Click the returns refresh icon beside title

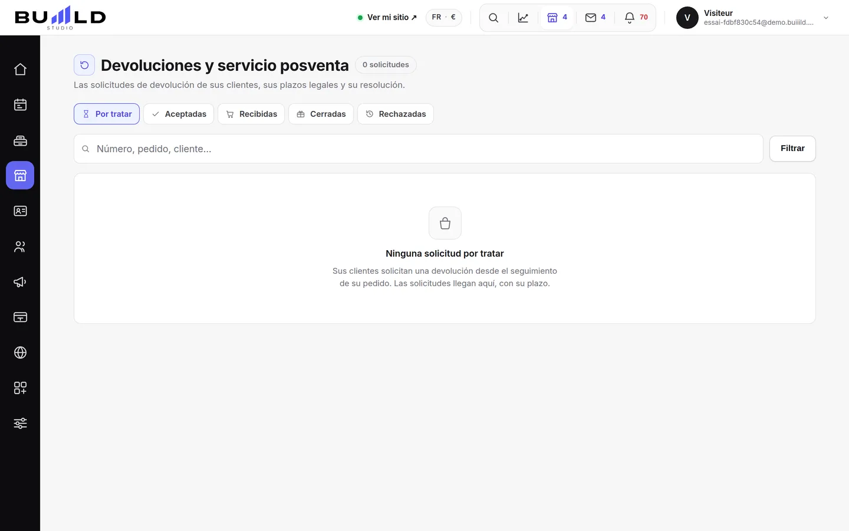point(84,65)
